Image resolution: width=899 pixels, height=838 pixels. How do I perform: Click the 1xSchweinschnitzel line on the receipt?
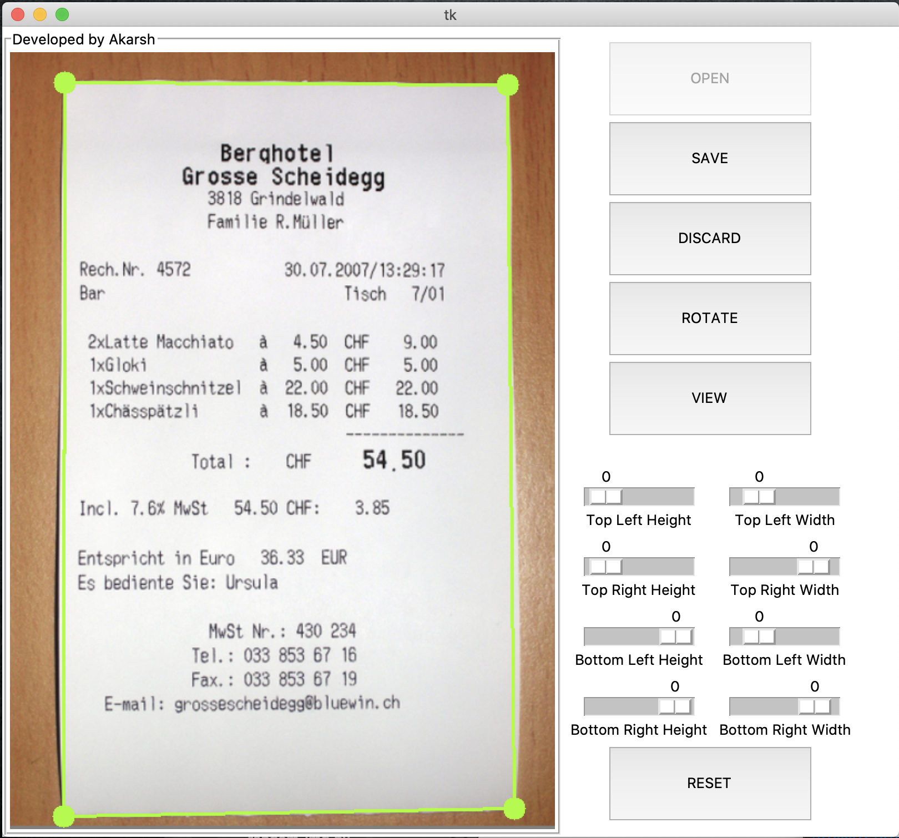pyautogui.click(x=264, y=388)
